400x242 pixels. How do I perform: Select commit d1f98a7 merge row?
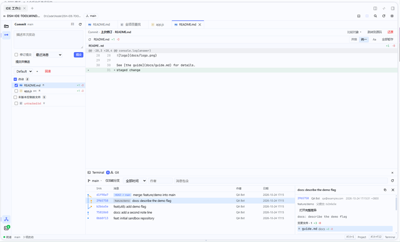pos(190,195)
